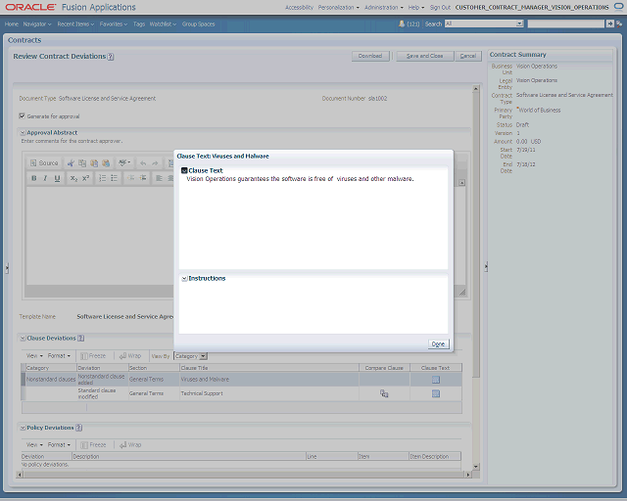Click the Cancel button
The width and height of the screenshot is (627, 501).
(x=468, y=56)
